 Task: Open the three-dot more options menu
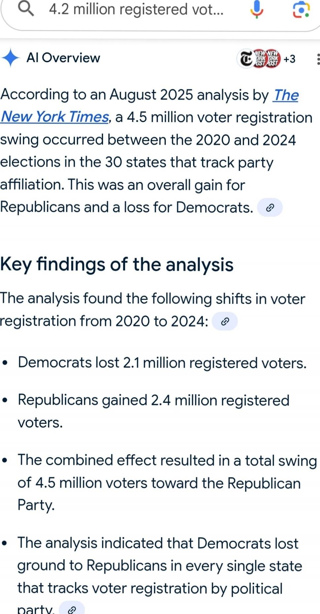[x=318, y=59]
